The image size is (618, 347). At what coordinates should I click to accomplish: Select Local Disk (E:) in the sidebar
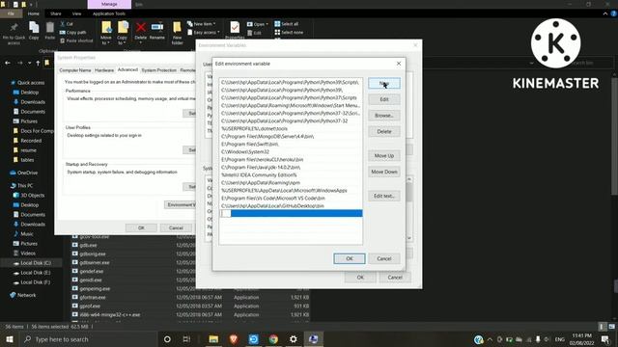tap(36, 273)
